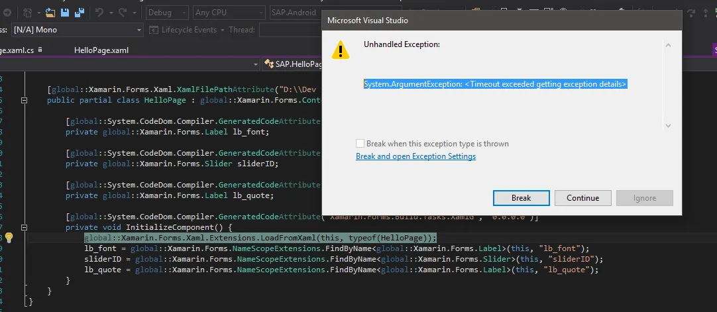Click the lightbulb quick actions icon
Screen dimensions: 717x312
[9, 238]
